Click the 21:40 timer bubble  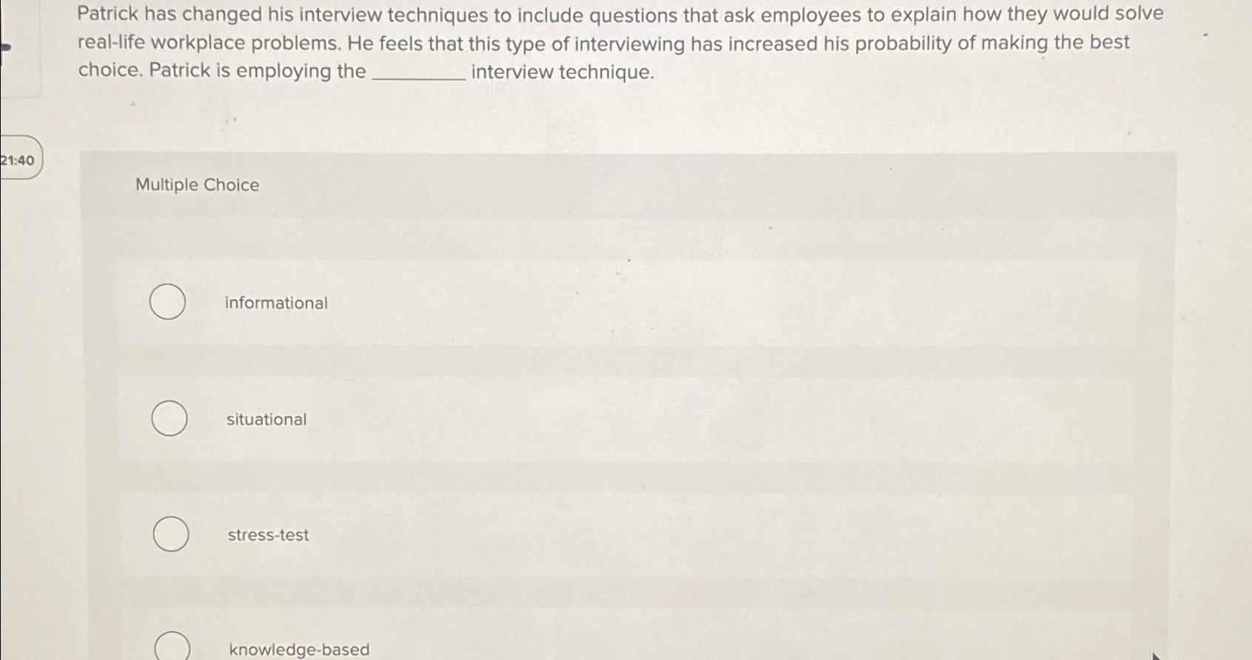tap(19, 159)
